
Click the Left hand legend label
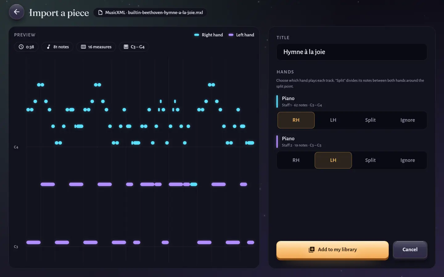pyautogui.click(x=245, y=35)
